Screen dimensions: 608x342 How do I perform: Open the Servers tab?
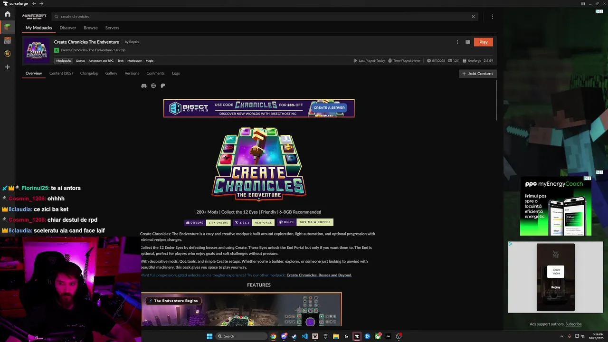click(112, 28)
